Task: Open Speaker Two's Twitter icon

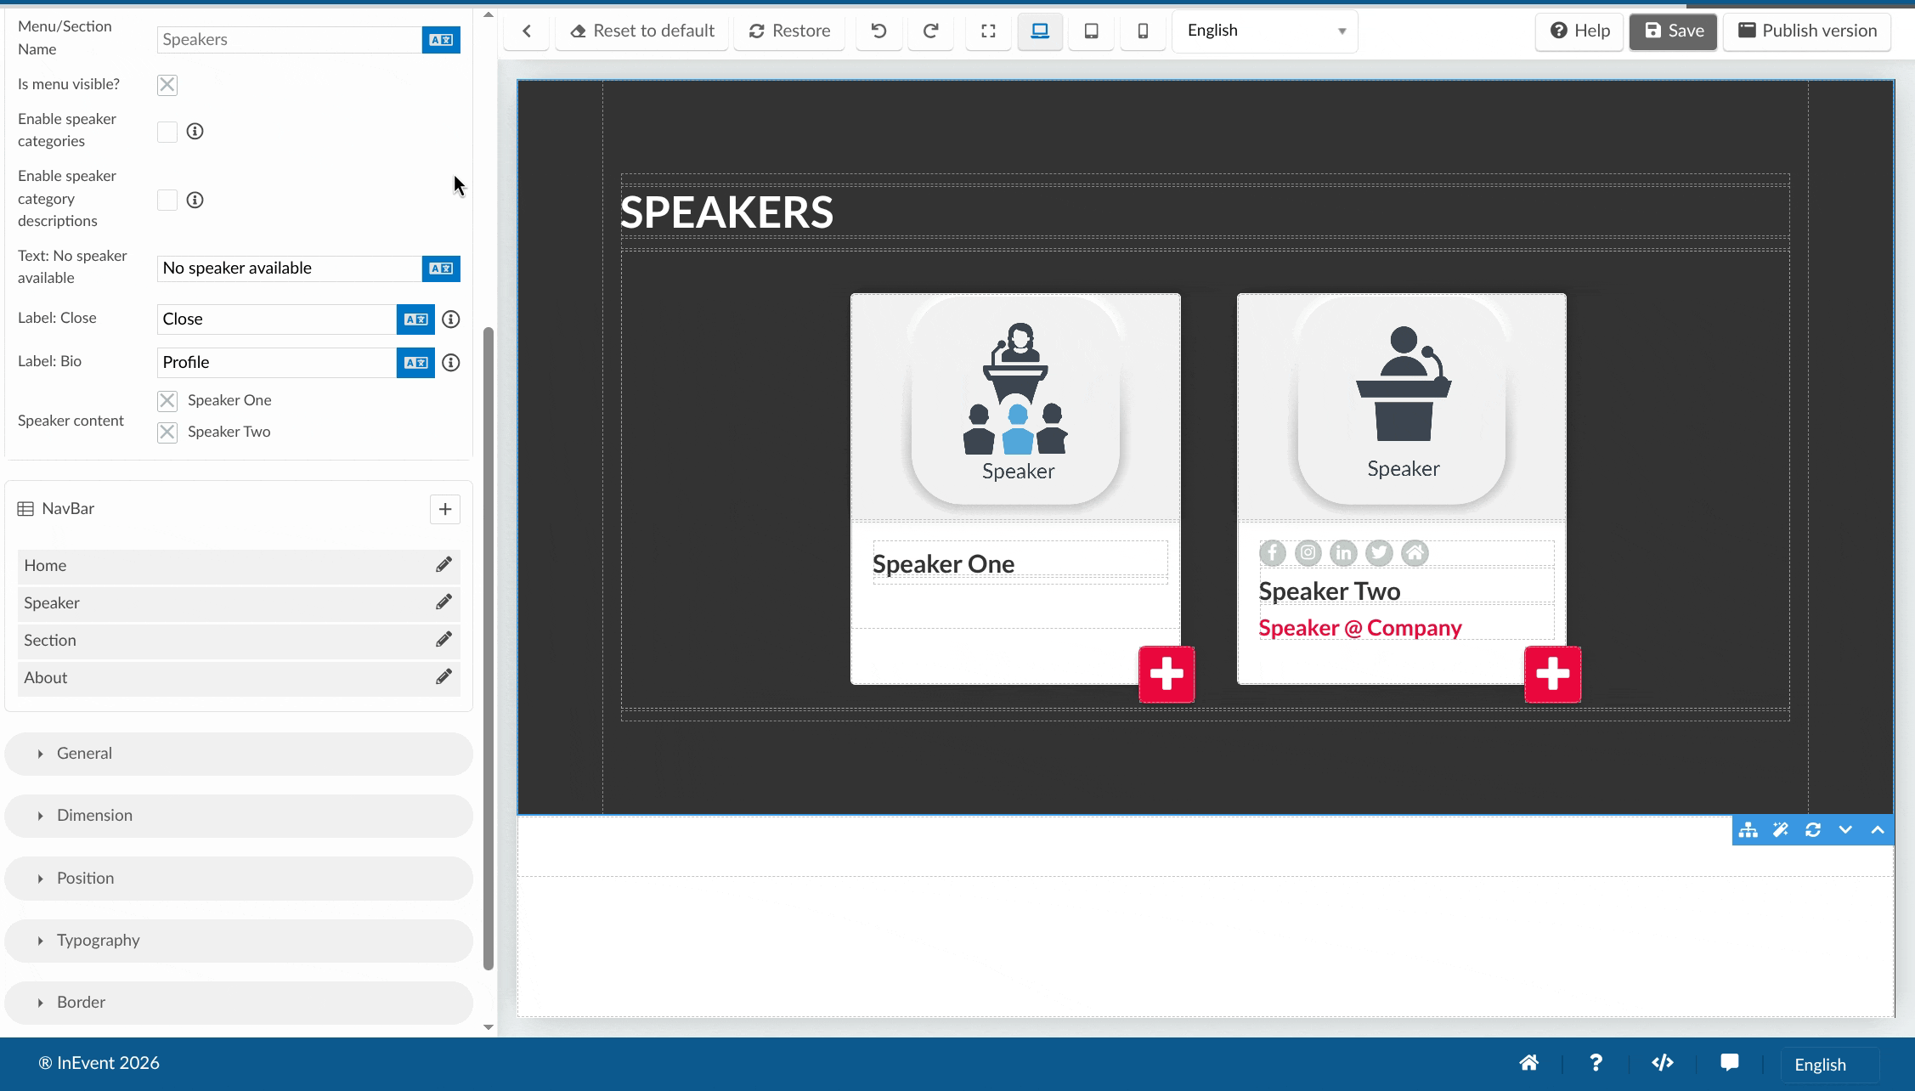Action: tap(1379, 553)
